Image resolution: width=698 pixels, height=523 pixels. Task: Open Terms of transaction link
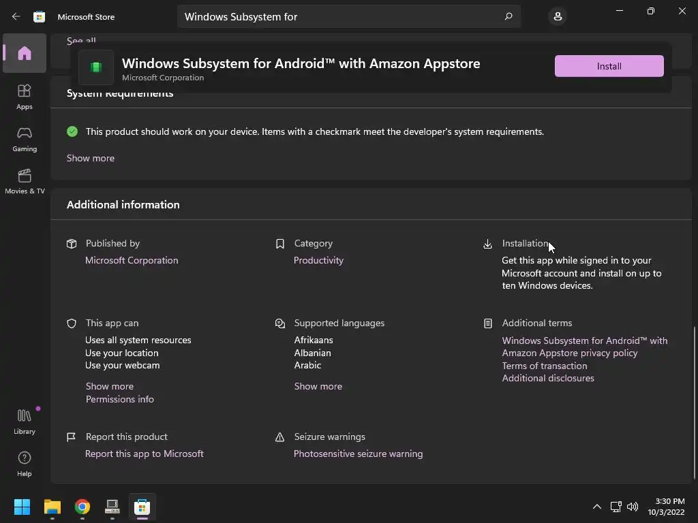(545, 366)
